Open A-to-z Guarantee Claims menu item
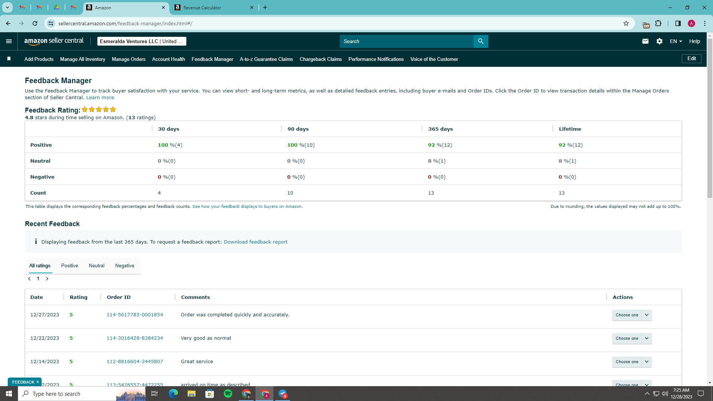 tap(266, 59)
